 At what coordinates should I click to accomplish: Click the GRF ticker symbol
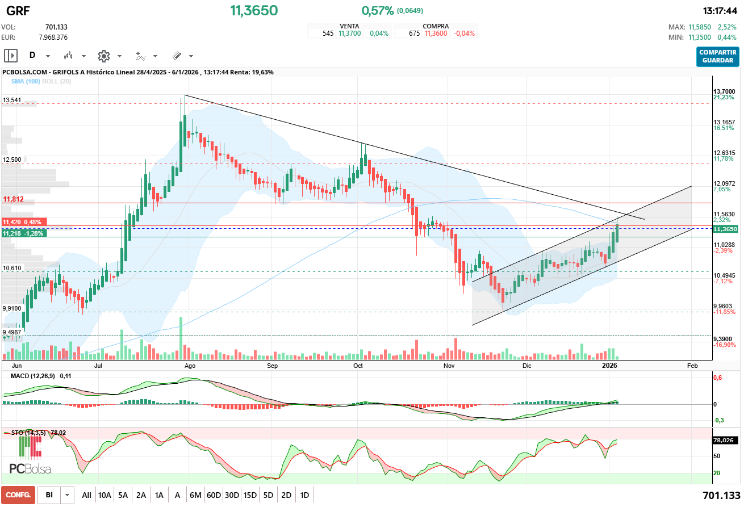[x=18, y=11]
